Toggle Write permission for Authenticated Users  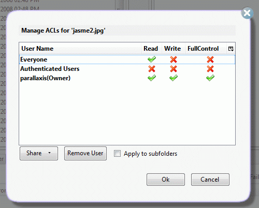pyautogui.click(x=174, y=69)
